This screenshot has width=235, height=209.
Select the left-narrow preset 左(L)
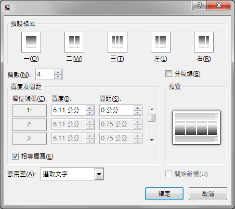[161, 42]
